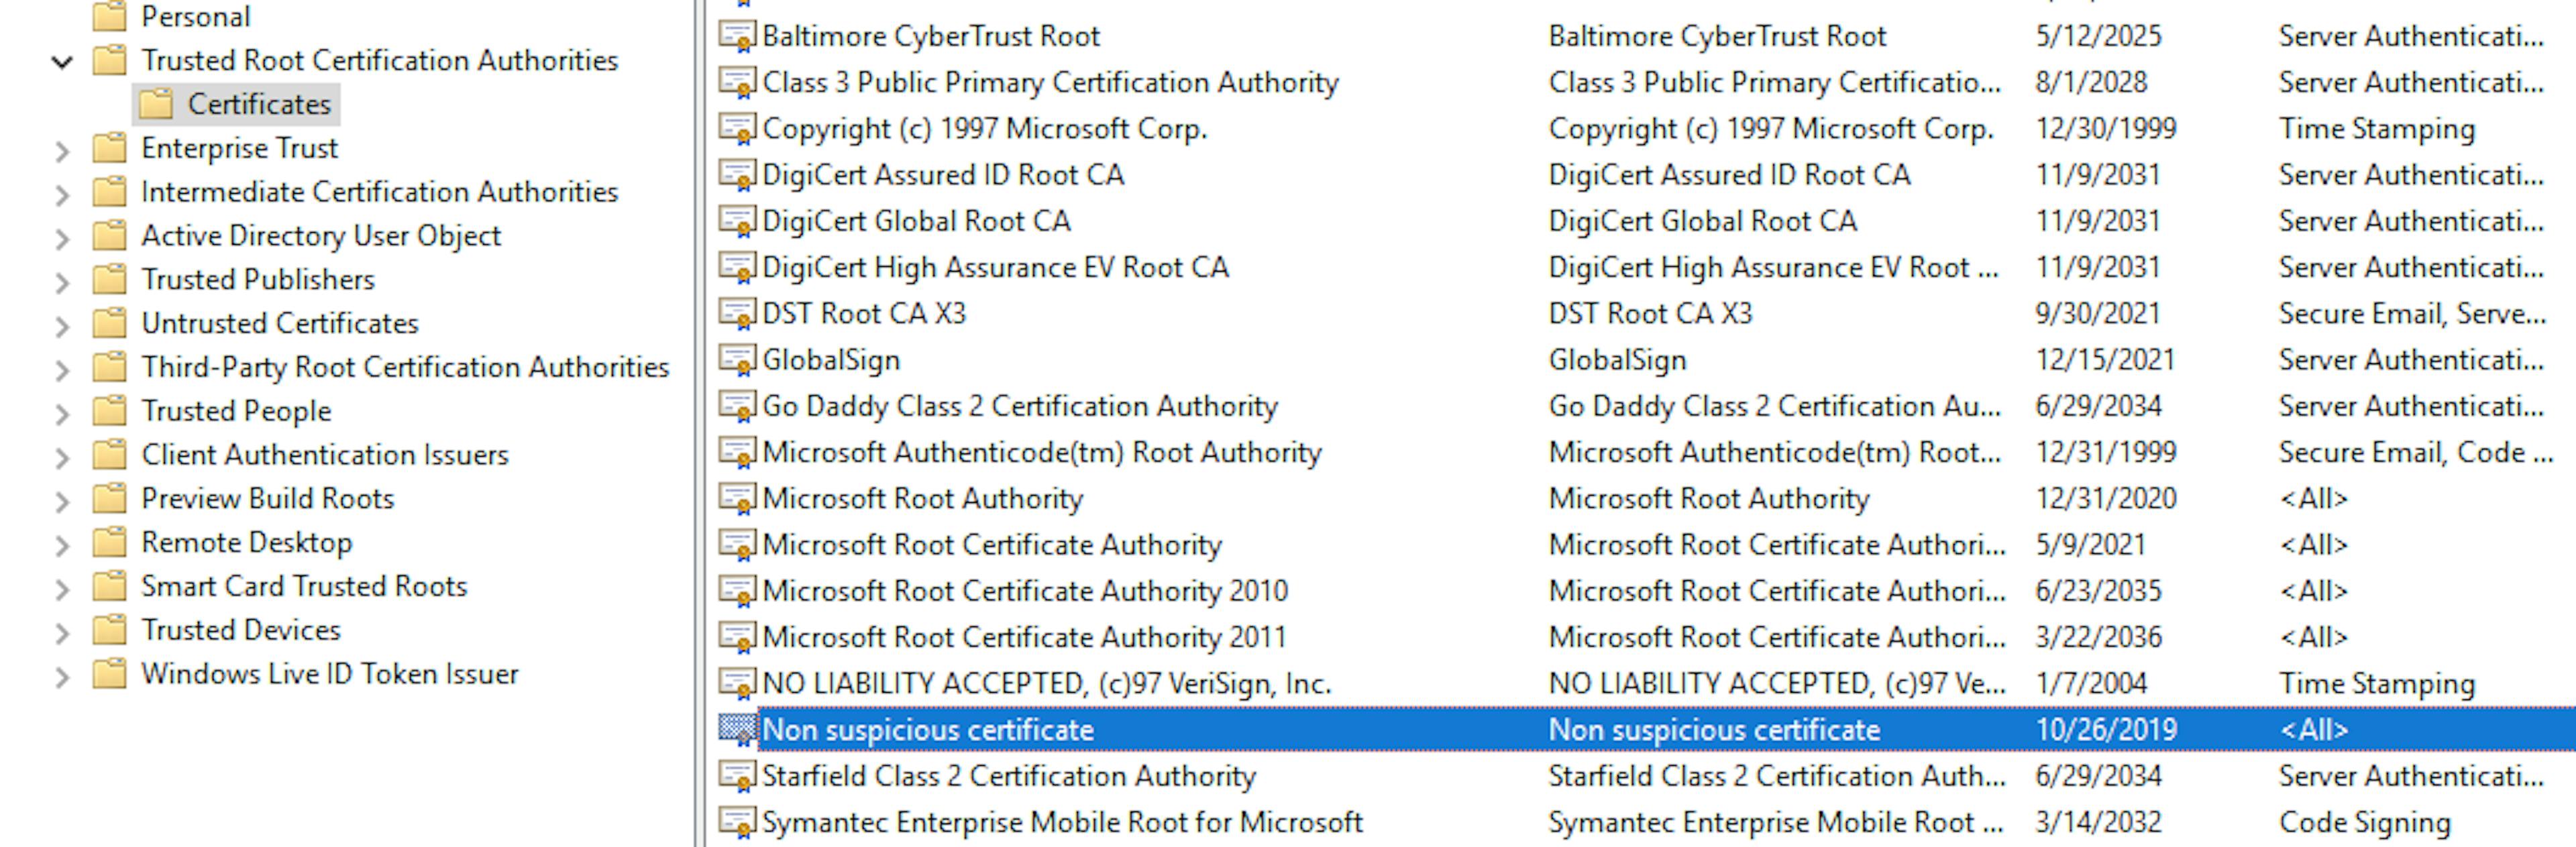Click the Microsoft Root Certificate Authority 2011 icon

pos(737,637)
